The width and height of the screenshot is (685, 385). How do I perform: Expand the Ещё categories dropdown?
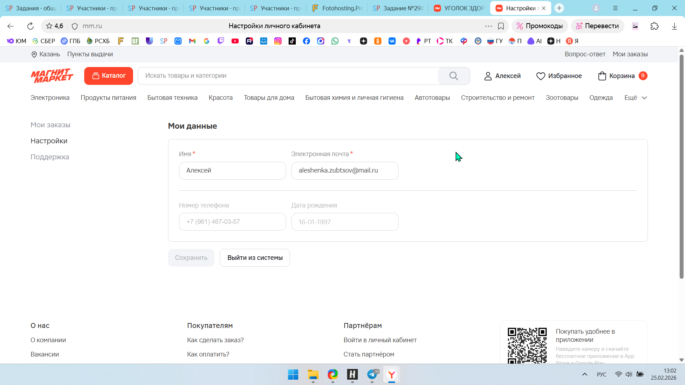point(635,98)
